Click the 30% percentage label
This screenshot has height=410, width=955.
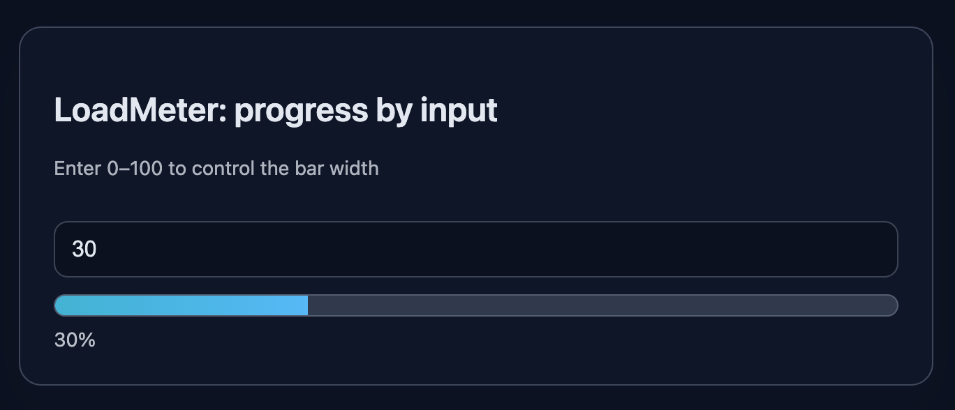75,340
